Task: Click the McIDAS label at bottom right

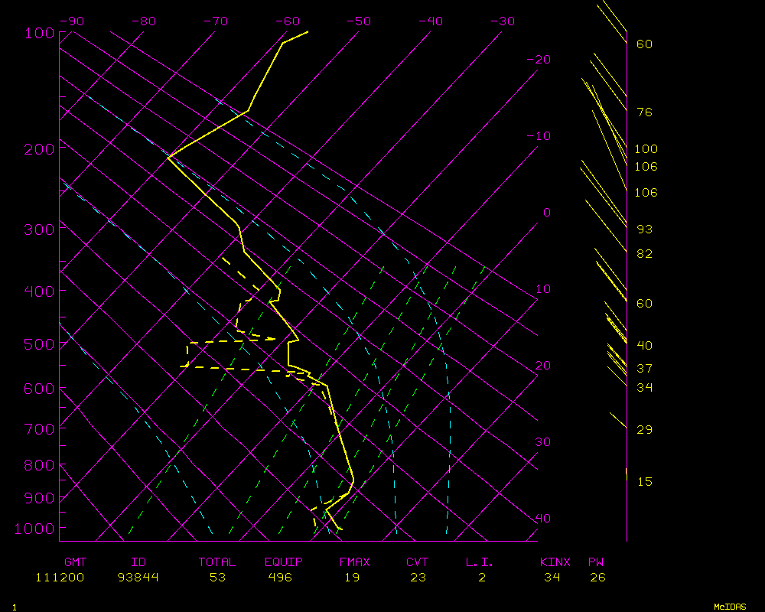Action: click(730, 607)
